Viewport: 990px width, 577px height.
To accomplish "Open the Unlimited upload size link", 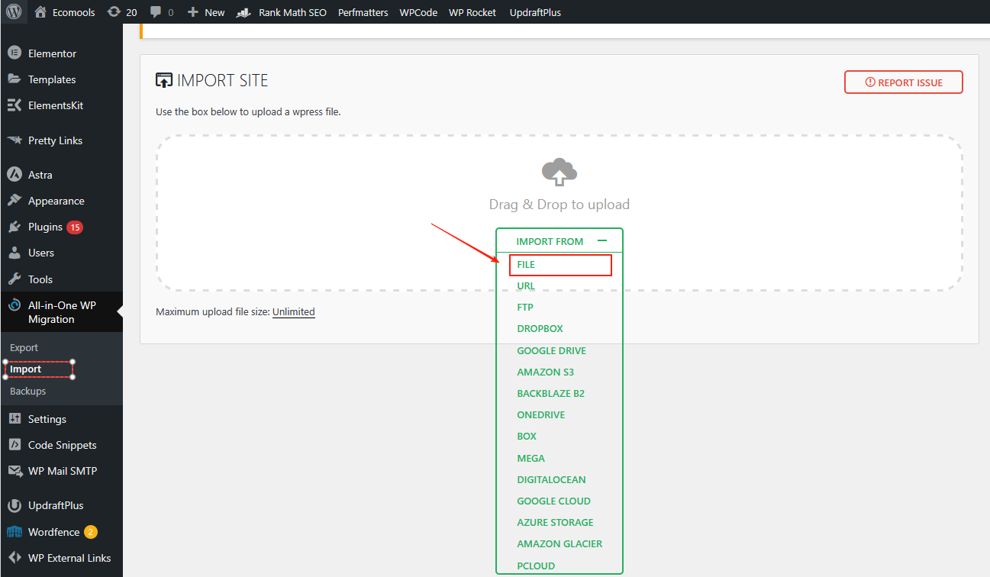I will coord(294,311).
